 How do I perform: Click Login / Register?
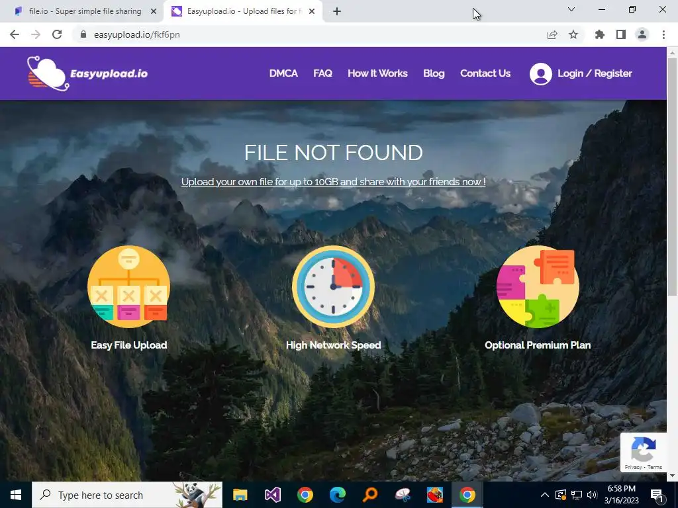click(x=595, y=73)
